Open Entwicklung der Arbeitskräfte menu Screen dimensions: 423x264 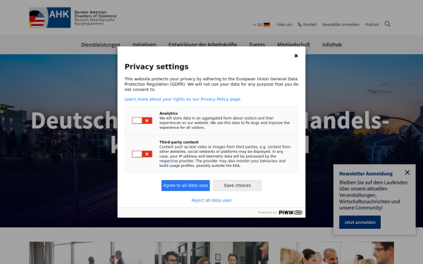(202, 44)
